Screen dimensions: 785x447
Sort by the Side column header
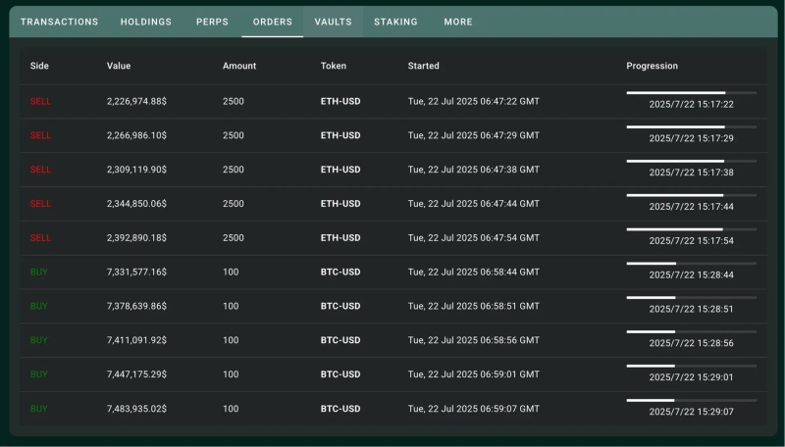point(39,67)
